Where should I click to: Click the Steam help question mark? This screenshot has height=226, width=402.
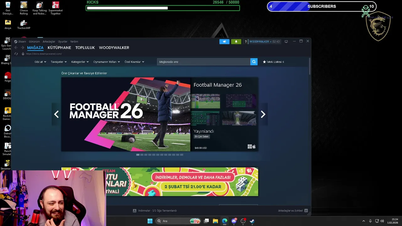coord(246,41)
